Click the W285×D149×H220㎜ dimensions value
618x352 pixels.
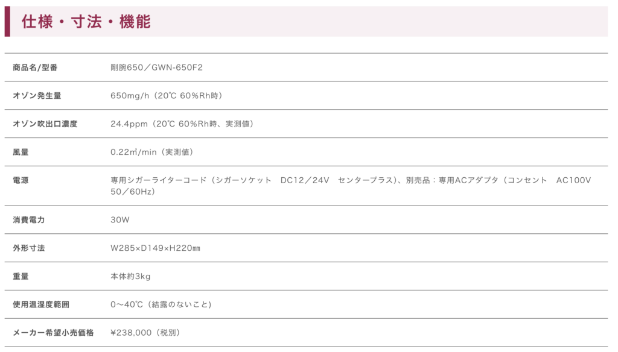pyautogui.click(x=155, y=248)
